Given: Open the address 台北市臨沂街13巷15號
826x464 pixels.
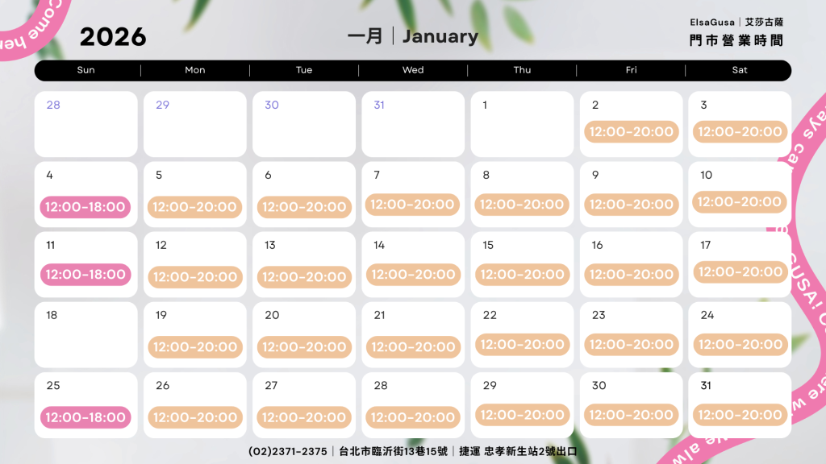Looking at the screenshot, I should pyautogui.click(x=393, y=451).
